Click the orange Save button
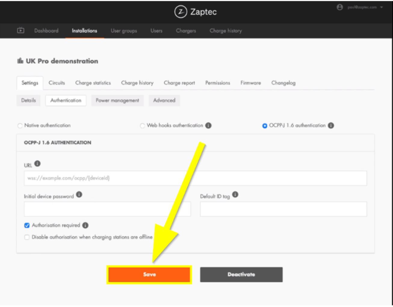The height and width of the screenshot is (307, 393). [149, 274]
